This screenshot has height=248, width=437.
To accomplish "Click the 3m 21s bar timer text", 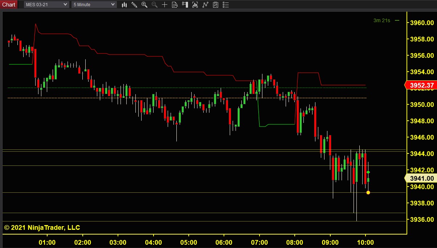I will 381,20.
